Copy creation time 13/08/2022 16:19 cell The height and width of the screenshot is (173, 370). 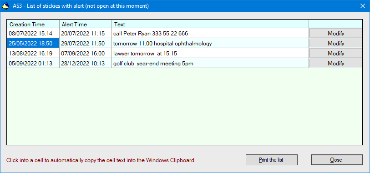[33, 54]
